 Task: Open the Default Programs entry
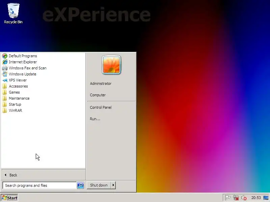coord(23,56)
